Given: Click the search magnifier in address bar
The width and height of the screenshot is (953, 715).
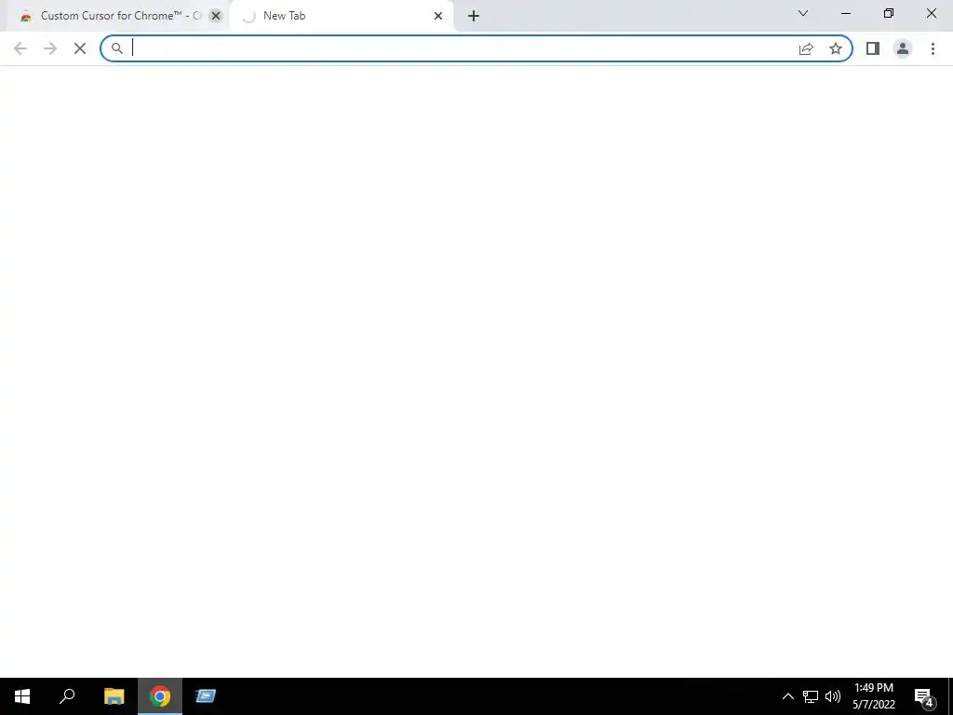Looking at the screenshot, I should coord(117,48).
